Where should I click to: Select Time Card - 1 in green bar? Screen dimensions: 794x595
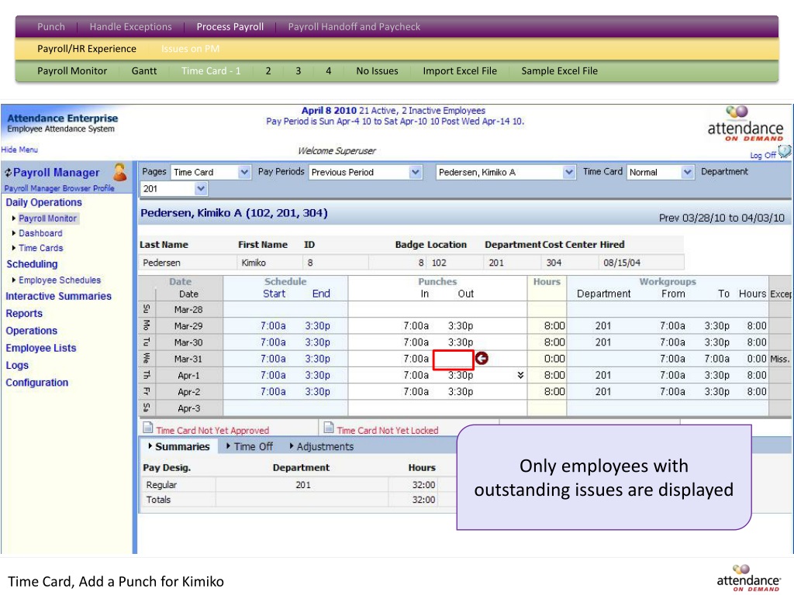(x=211, y=71)
